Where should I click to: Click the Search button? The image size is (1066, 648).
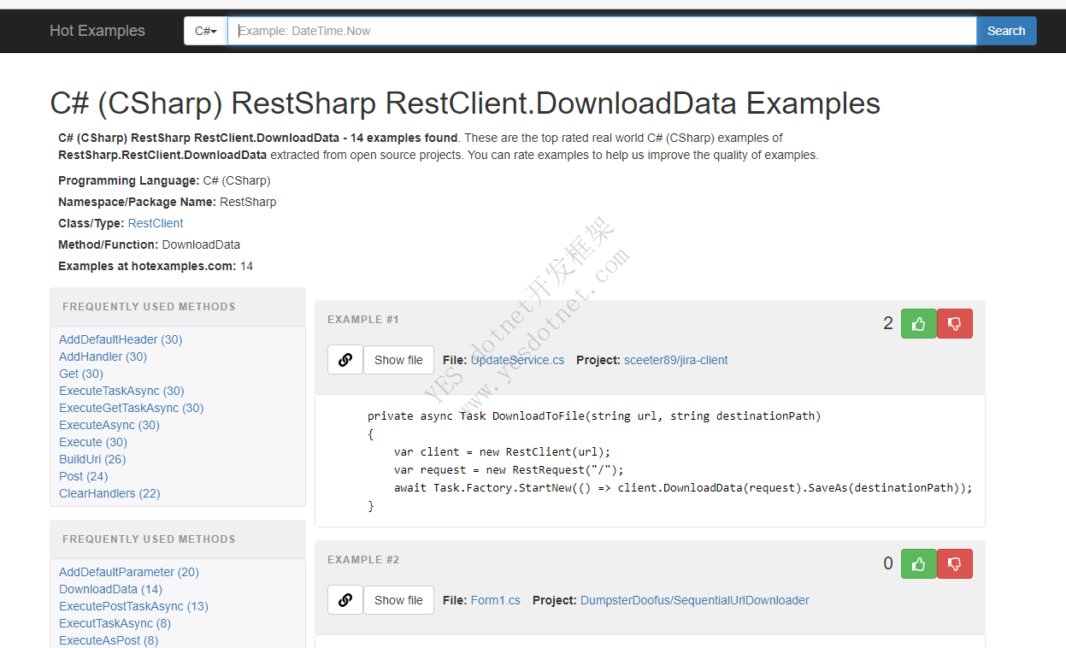pyautogui.click(x=1006, y=31)
